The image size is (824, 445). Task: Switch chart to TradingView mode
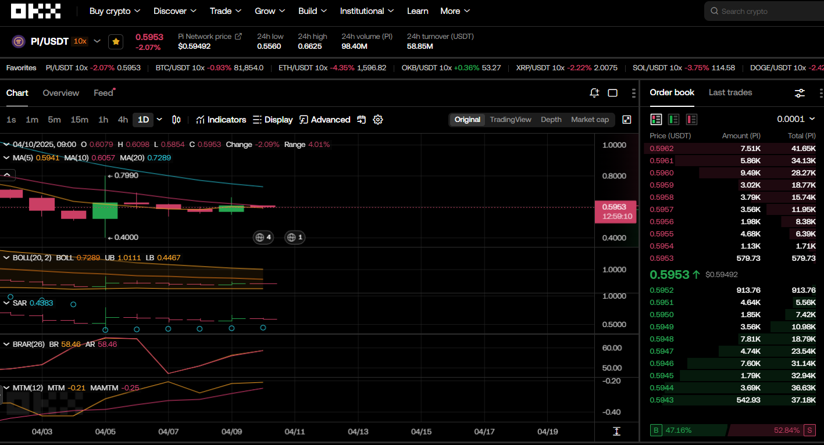click(x=511, y=120)
